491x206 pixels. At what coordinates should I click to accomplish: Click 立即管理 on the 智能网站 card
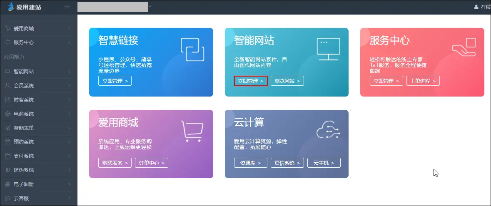251,81
